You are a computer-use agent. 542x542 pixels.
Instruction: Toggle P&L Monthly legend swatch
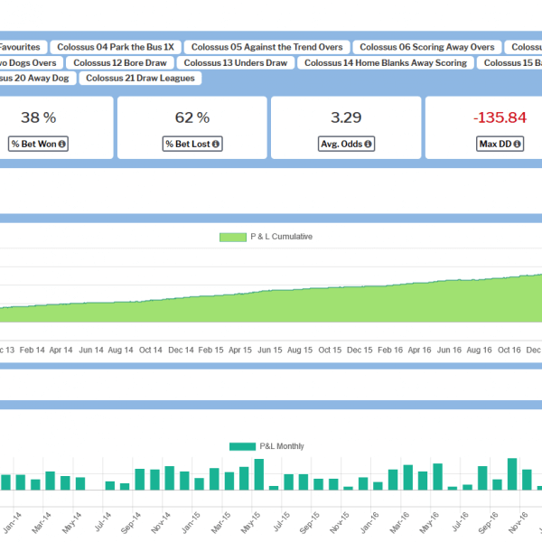(x=242, y=446)
